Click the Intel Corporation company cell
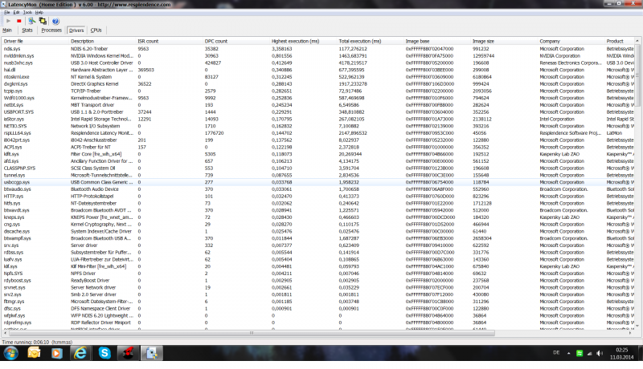Screen dimensions: 643x369 [557, 119]
